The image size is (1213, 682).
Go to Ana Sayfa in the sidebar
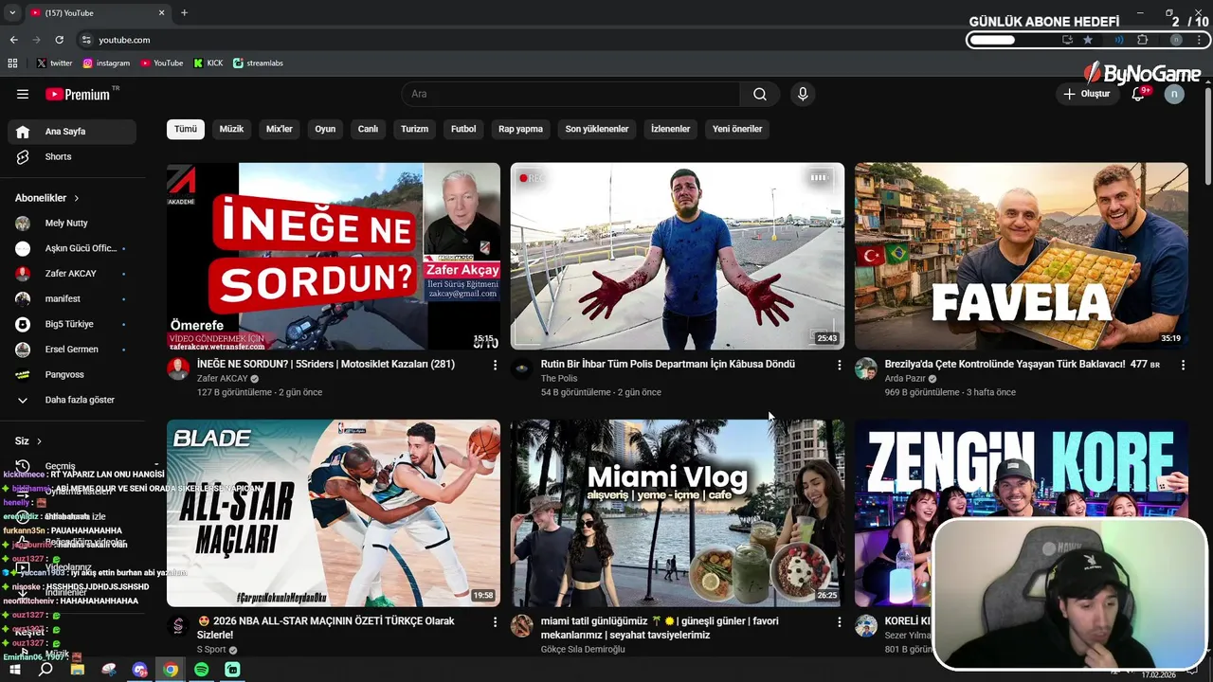pos(72,132)
